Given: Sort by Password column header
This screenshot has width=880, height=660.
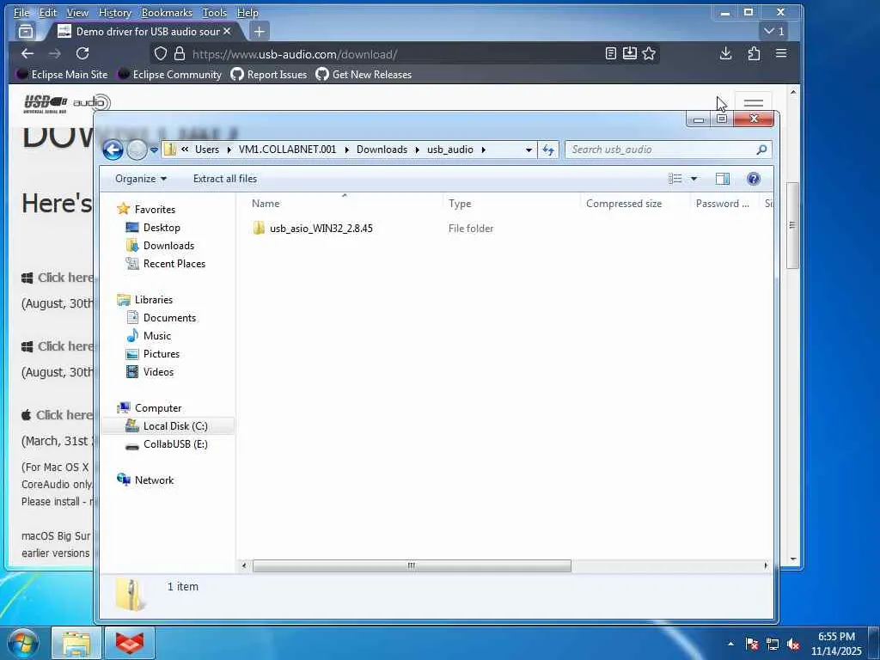Looking at the screenshot, I should pos(722,204).
